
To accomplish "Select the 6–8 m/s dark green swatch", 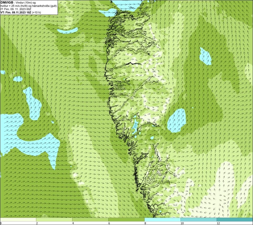I will 126,219.
